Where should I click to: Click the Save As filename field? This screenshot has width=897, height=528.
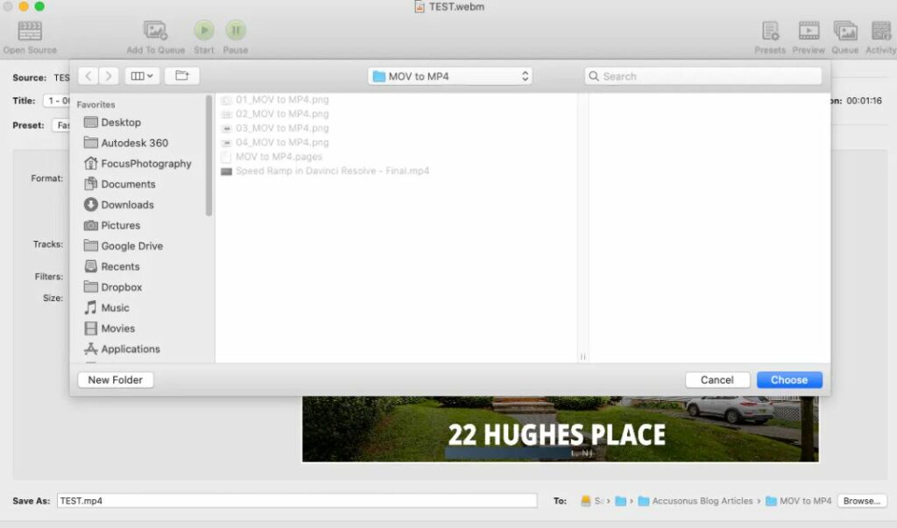click(x=297, y=501)
